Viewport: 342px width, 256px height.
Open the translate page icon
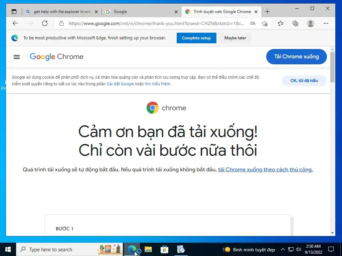point(252,23)
